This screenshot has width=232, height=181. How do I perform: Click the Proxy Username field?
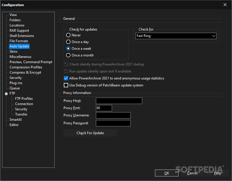coord(113,115)
